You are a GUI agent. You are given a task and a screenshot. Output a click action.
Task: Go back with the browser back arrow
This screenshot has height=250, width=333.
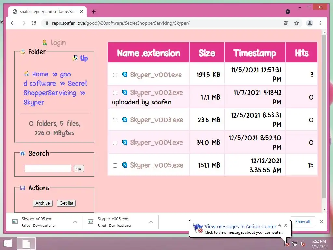point(13,23)
